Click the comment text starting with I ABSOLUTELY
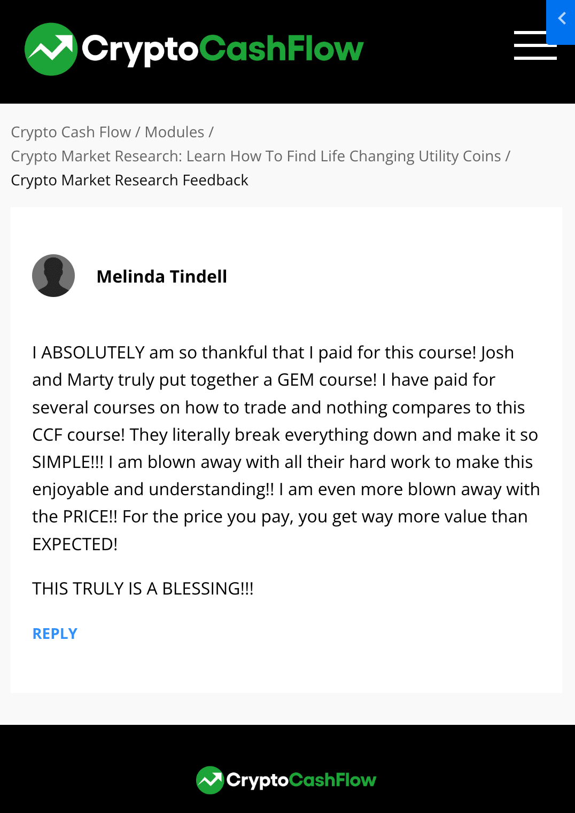Screen dimensions: 575x813 pos(286,448)
